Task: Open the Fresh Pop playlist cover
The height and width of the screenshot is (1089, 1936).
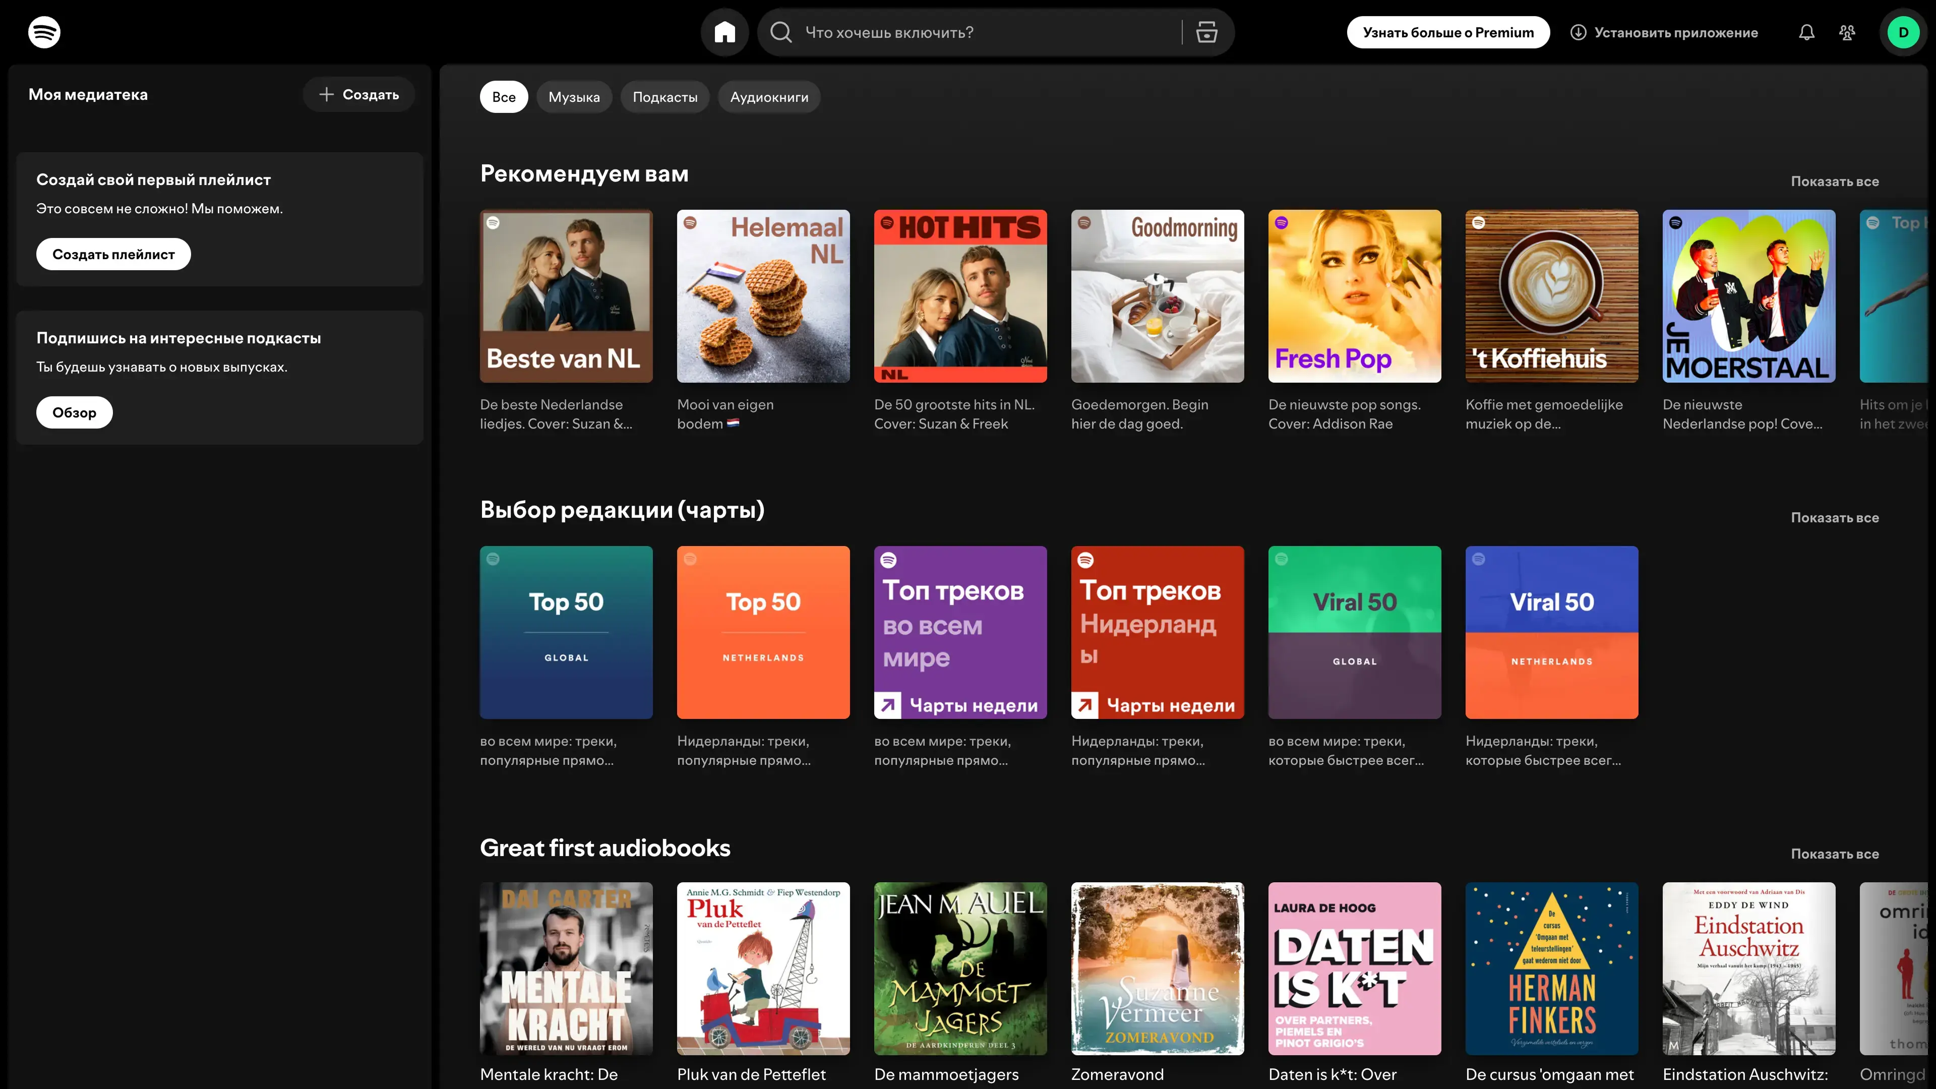Action: (1354, 296)
